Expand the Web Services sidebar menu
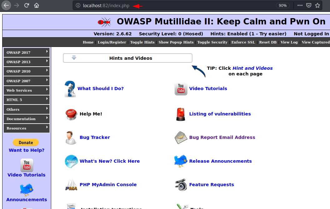The image size is (330, 209). tap(27, 90)
